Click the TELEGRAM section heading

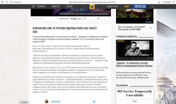tap(122, 85)
